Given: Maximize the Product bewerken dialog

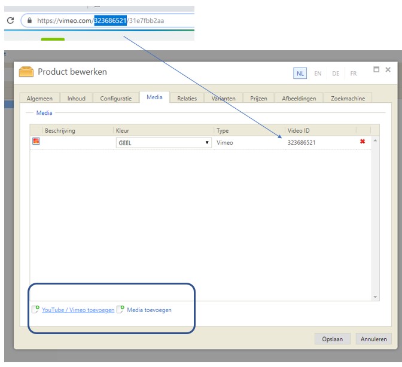Looking at the screenshot, I should (x=376, y=69).
